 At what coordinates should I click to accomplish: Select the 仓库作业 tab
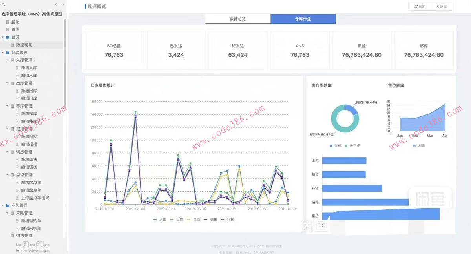coord(303,19)
